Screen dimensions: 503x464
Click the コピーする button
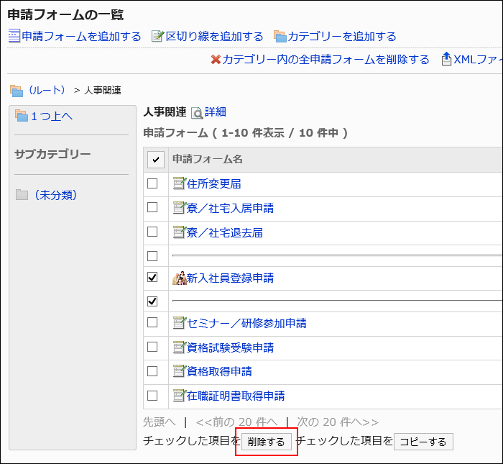point(423,442)
